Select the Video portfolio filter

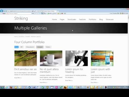[48, 47]
